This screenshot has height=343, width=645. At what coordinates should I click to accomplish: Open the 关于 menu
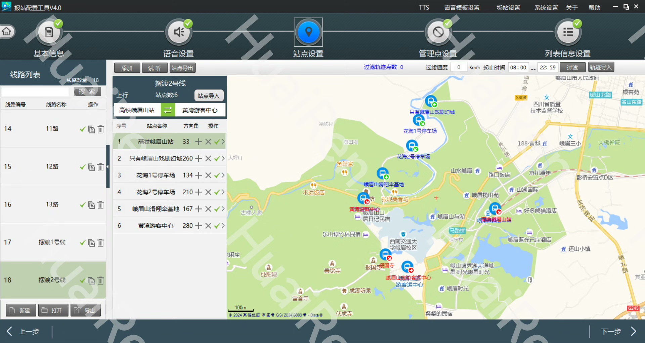coord(572,7)
